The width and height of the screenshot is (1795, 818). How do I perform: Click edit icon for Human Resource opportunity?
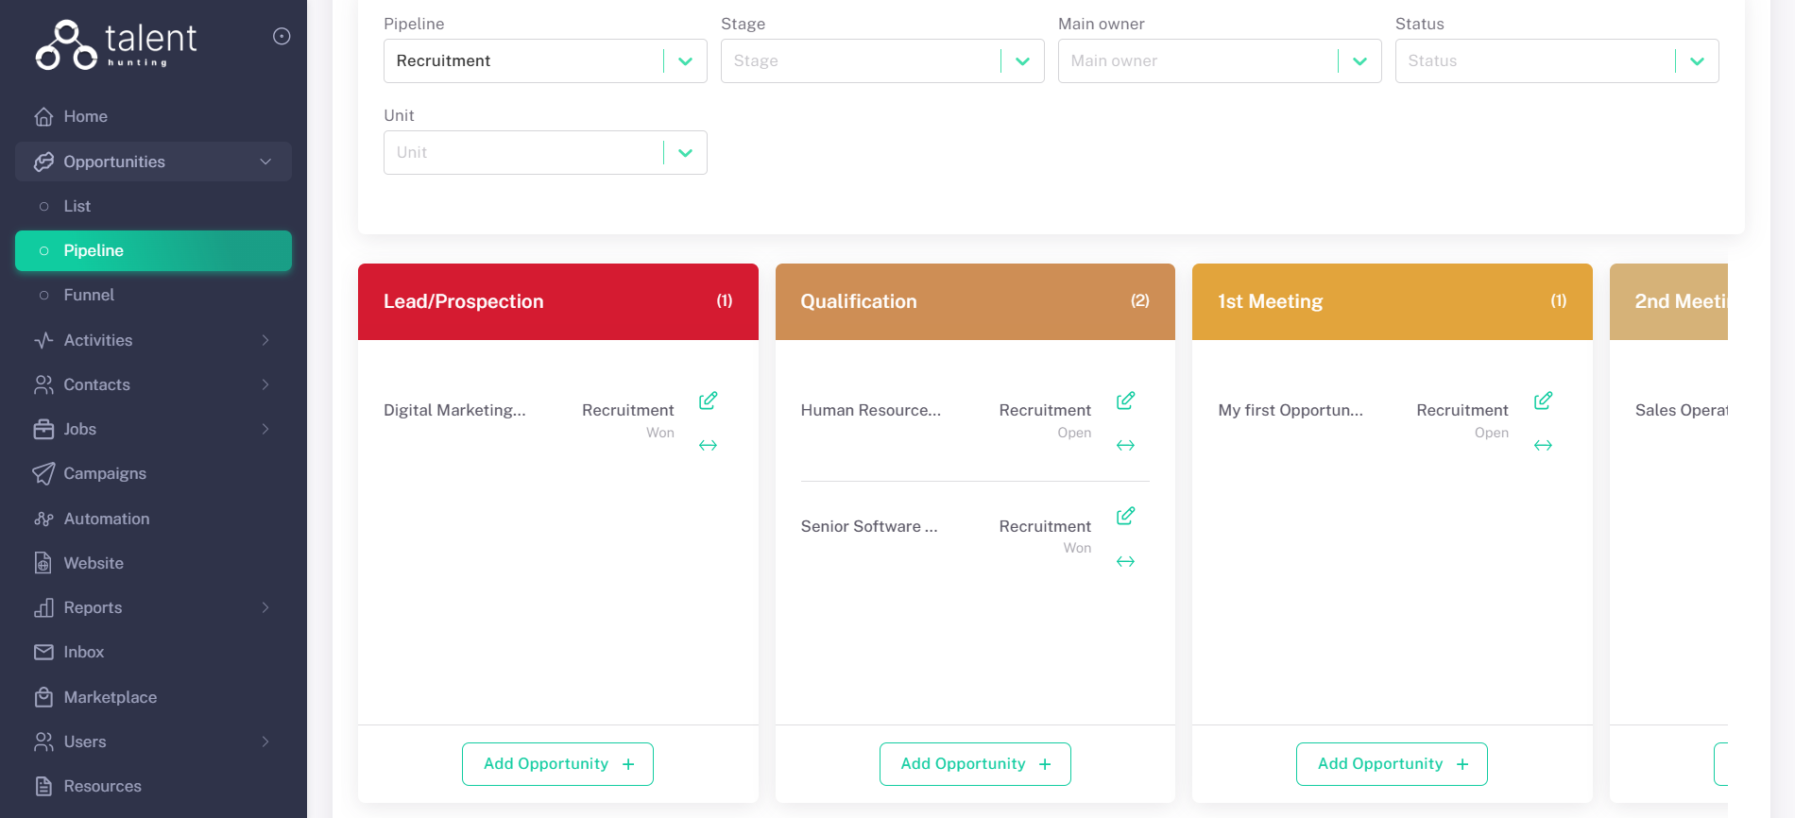[1125, 400]
